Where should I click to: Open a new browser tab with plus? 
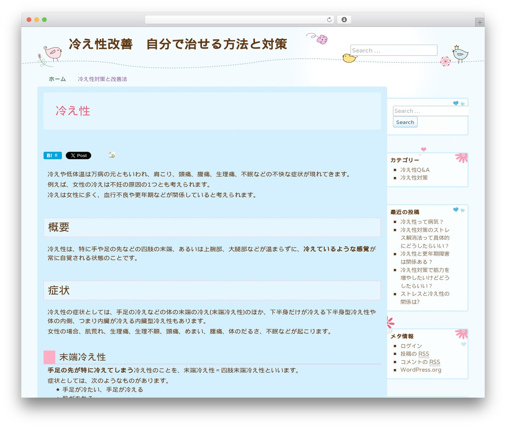(x=480, y=23)
